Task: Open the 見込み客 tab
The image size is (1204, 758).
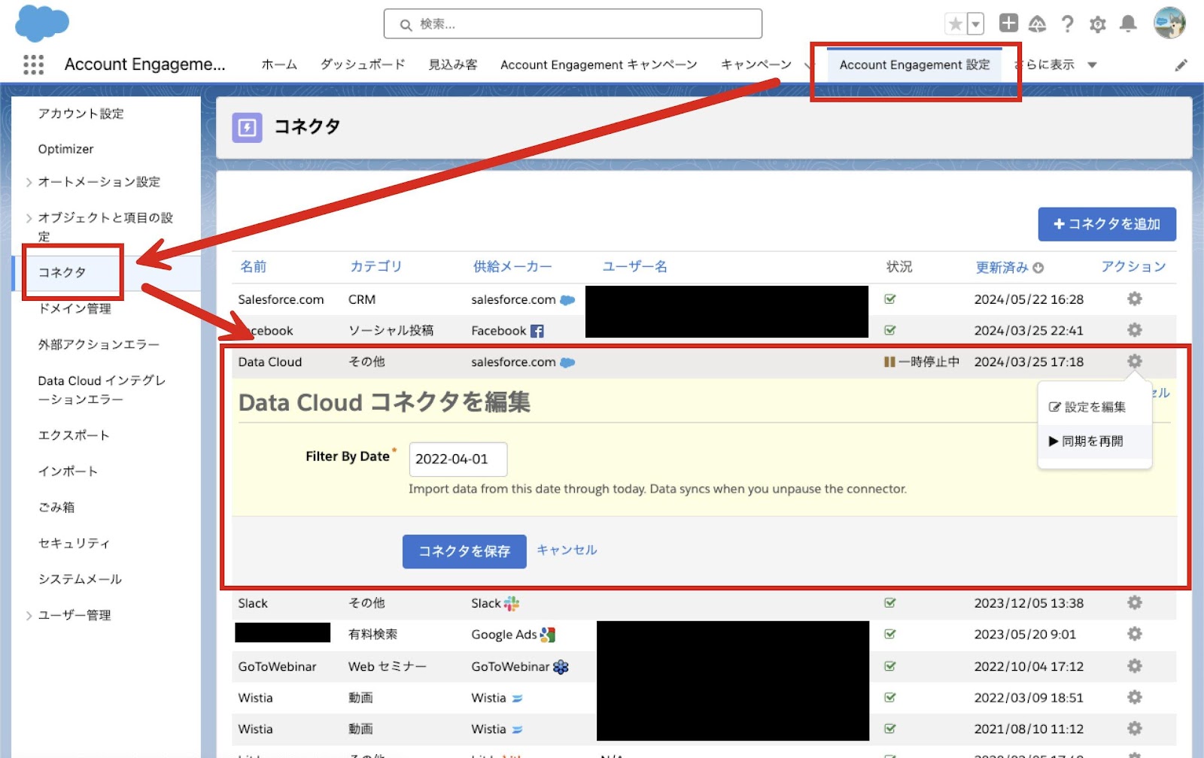Action: click(x=453, y=65)
